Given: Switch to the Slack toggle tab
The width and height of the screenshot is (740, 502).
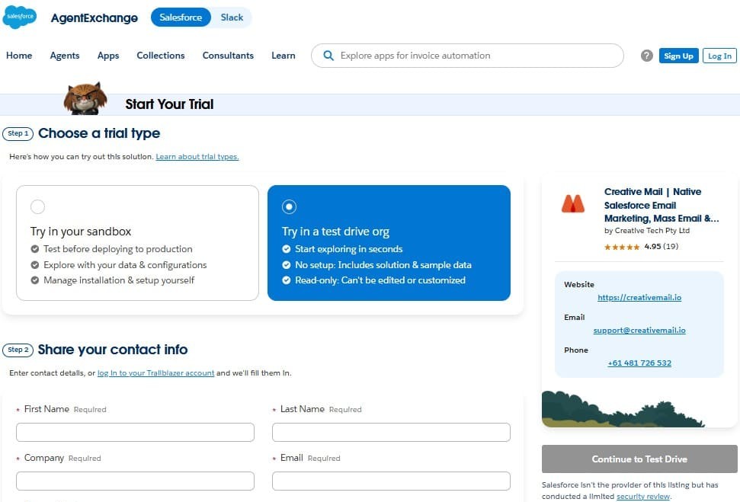Looking at the screenshot, I should [x=232, y=18].
